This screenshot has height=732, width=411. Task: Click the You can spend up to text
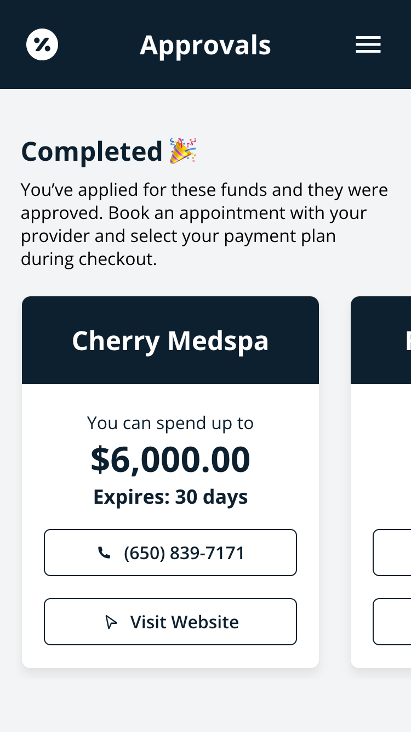170,423
